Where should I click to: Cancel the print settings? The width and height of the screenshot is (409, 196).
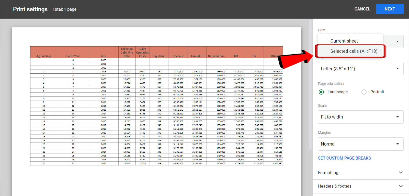click(362, 9)
